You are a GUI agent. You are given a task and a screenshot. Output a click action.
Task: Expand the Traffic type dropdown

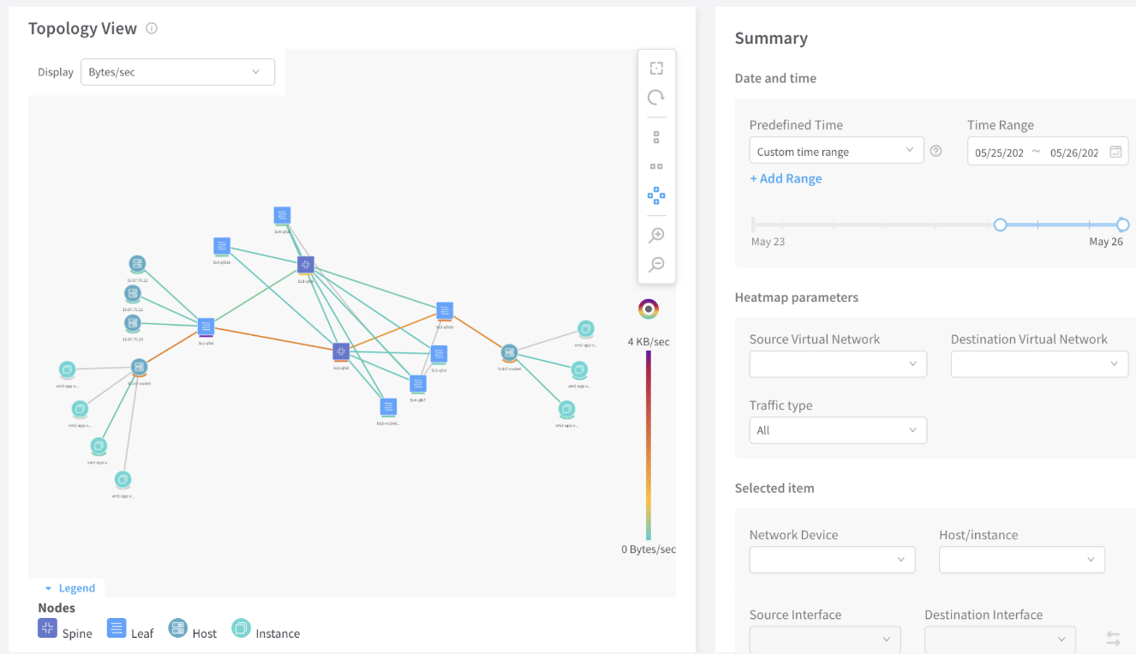click(x=838, y=430)
